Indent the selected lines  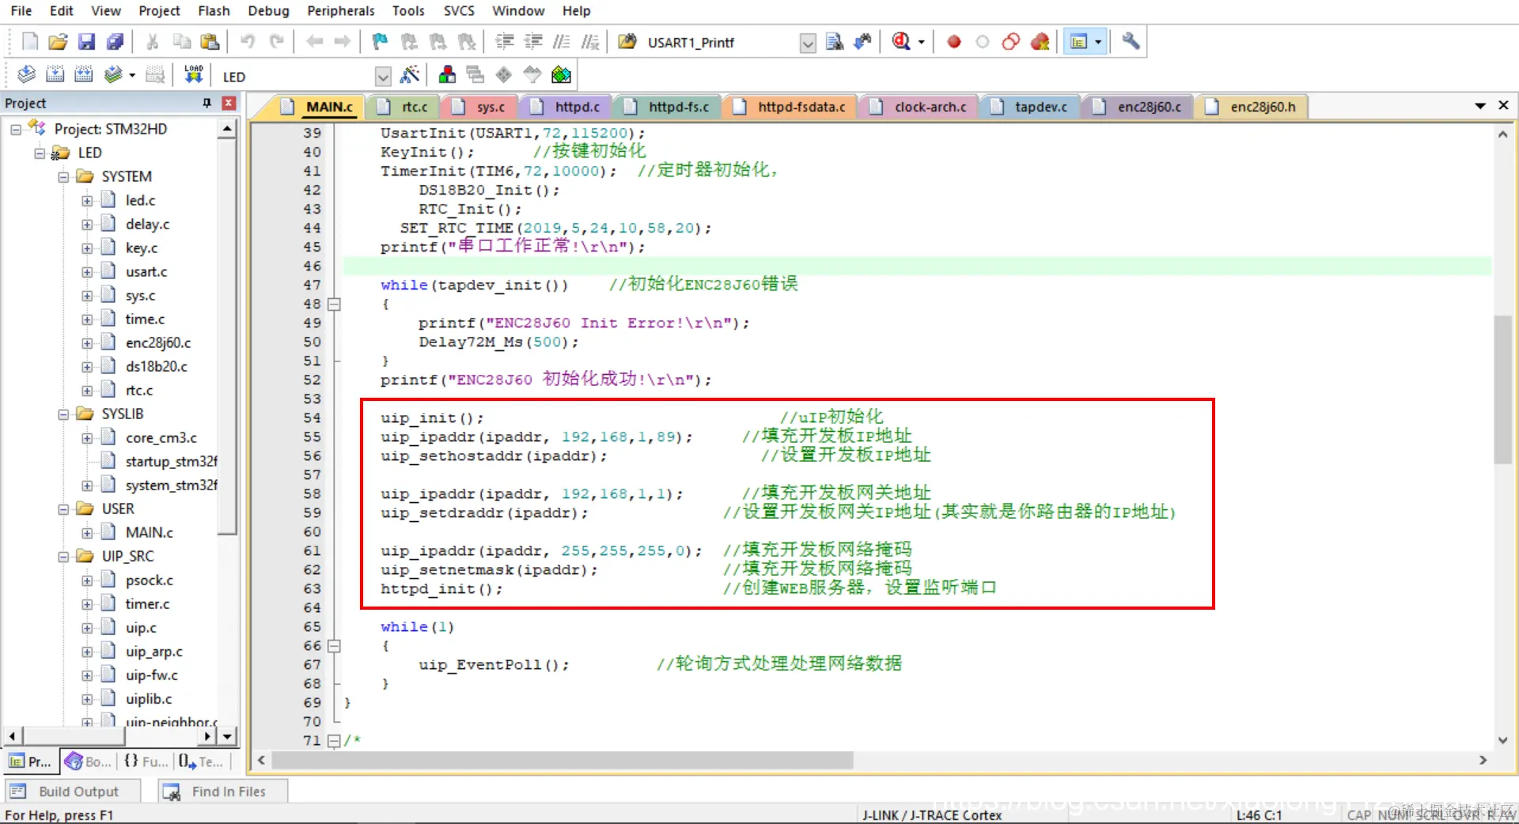point(505,41)
